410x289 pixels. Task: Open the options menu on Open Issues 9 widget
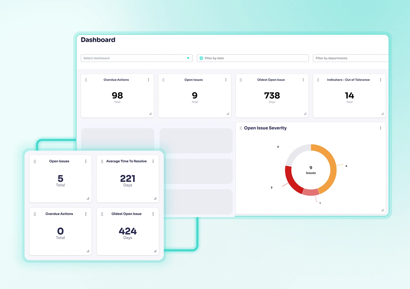225,80
